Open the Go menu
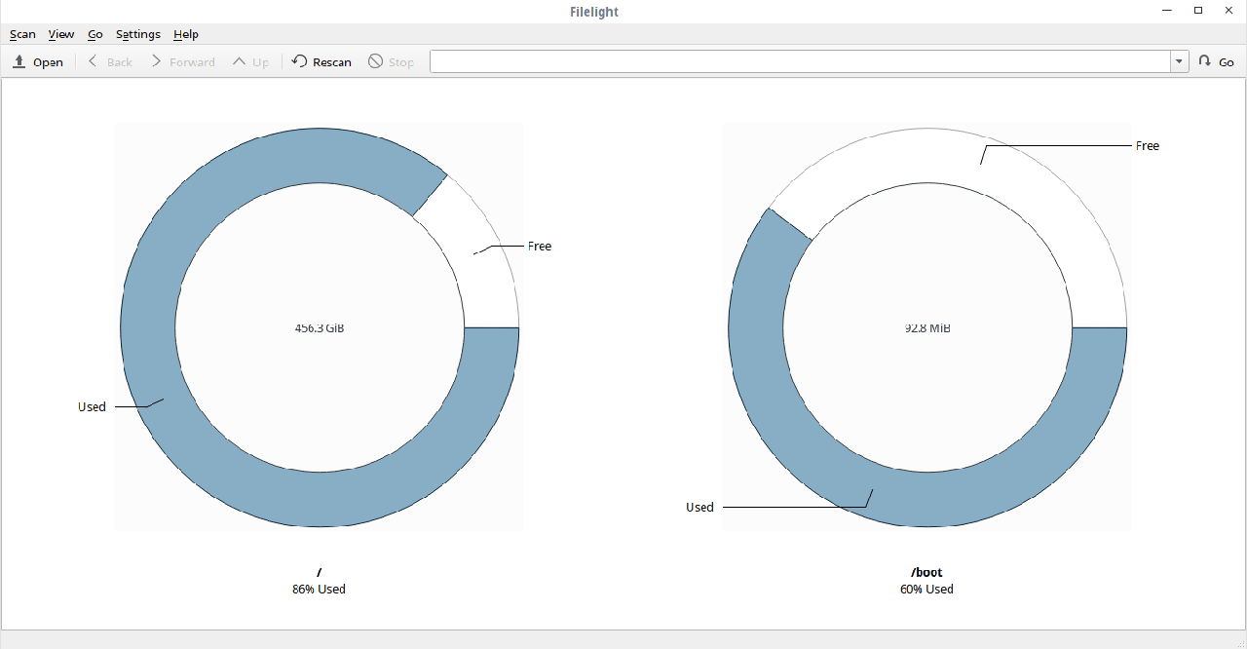Image resolution: width=1247 pixels, height=649 pixels. coord(94,34)
